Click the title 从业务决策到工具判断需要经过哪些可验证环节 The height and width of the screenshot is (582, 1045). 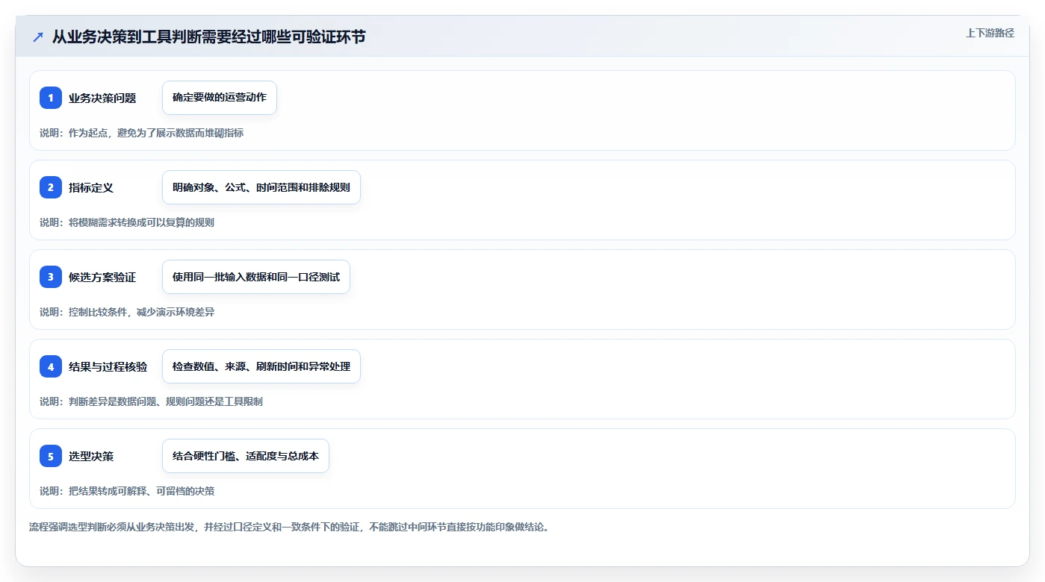pyautogui.click(x=209, y=37)
